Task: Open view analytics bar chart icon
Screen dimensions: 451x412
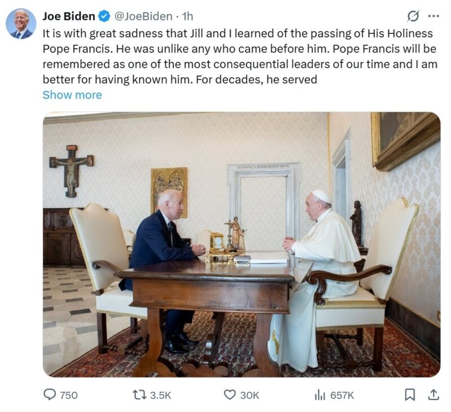Action: (x=320, y=395)
